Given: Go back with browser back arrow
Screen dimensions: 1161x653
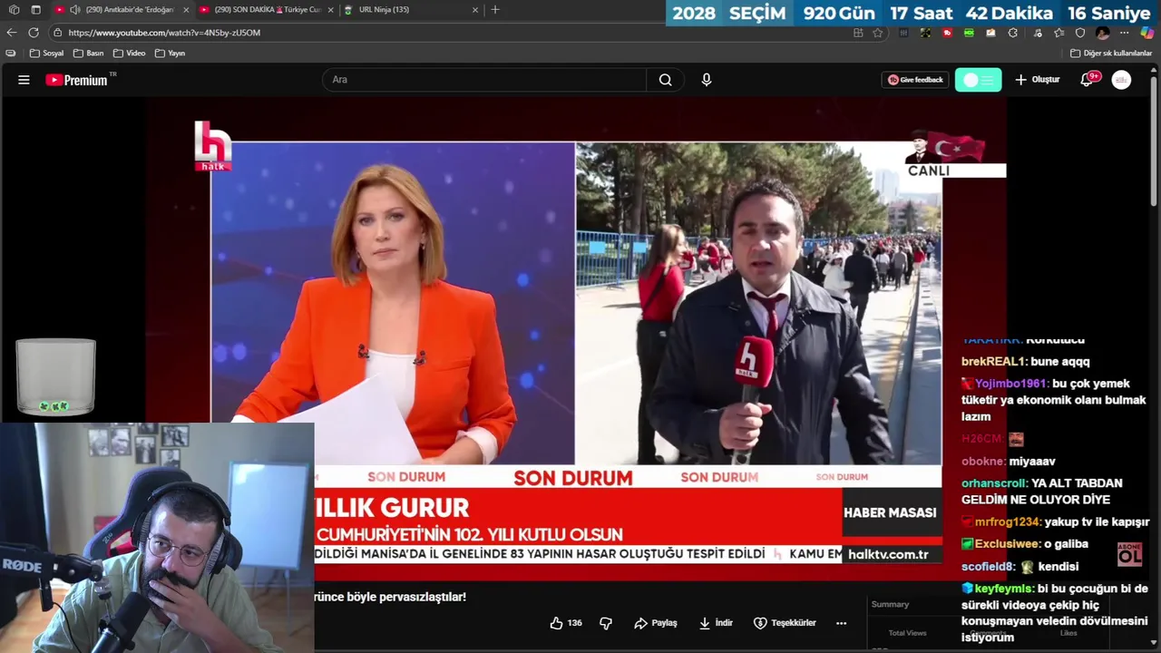Looking at the screenshot, I should (x=12, y=33).
